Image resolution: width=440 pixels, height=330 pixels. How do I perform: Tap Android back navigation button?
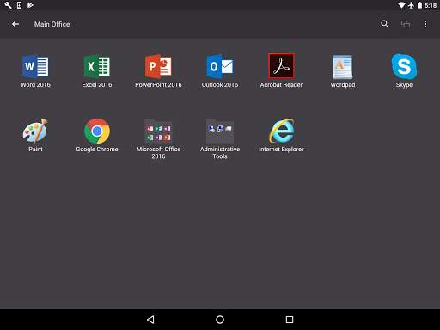pos(150,320)
